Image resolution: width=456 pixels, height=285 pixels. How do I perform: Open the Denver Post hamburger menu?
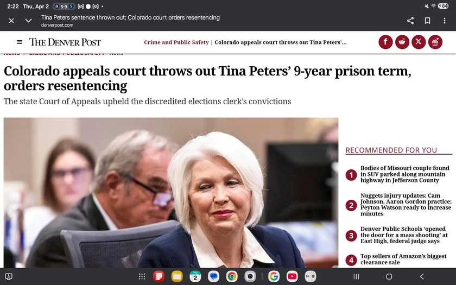point(20,42)
